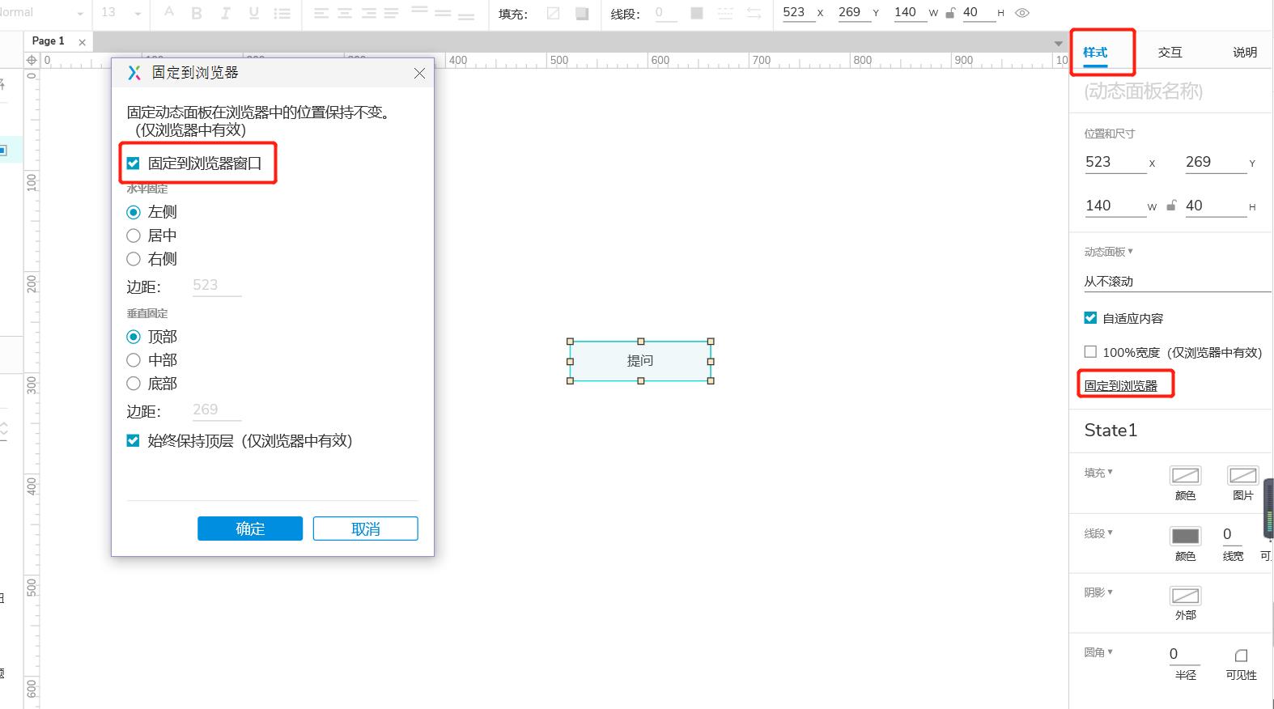Expand the 阴影 section arrow
Image resolution: width=1274 pixels, height=709 pixels.
pos(1110,592)
